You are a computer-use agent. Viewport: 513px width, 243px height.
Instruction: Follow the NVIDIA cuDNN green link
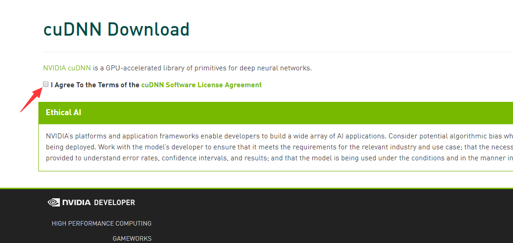click(x=67, y=69)
